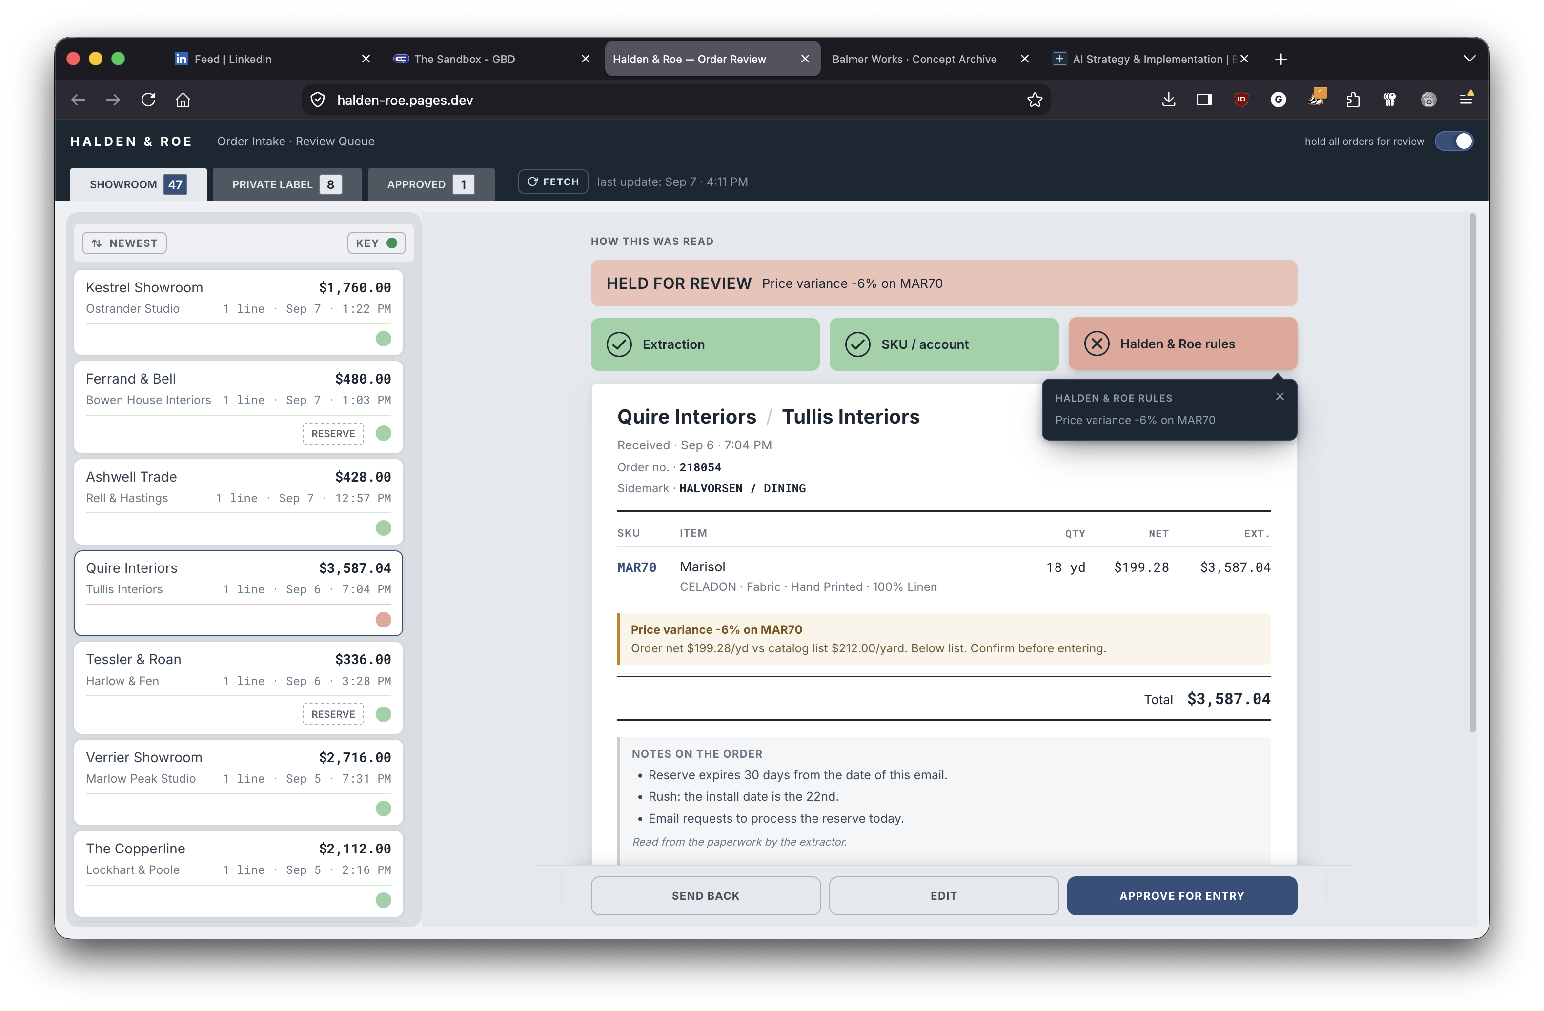Open the downloads arrow icon
Viewport: 1544px width, 1011px height.
[1168, 99]
